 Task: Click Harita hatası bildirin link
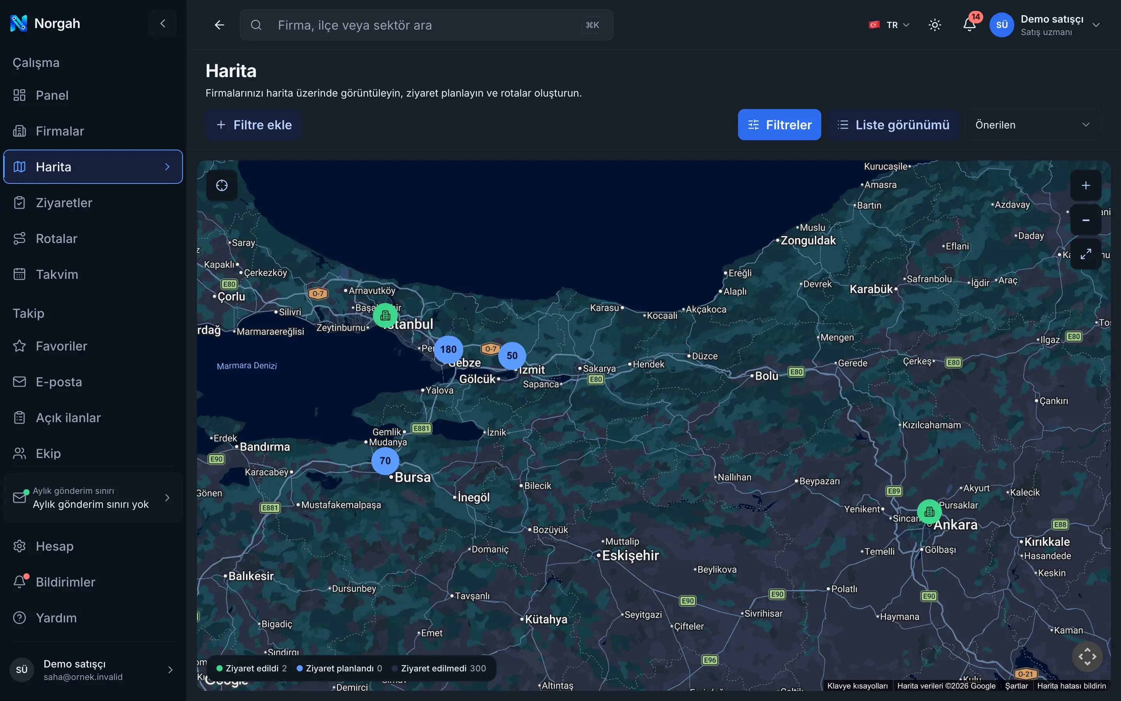[1072, 686]
